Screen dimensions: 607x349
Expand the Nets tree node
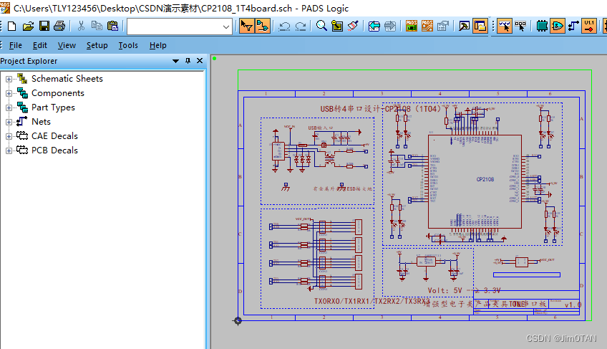[x=9, y=122]
